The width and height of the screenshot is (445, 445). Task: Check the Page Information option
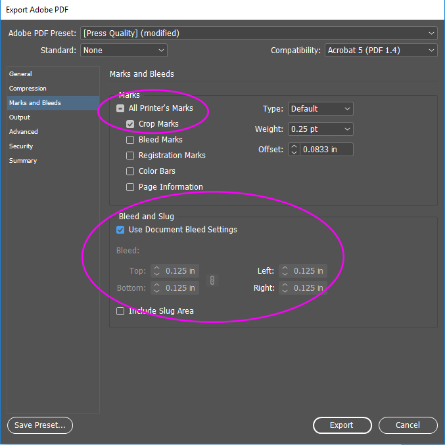(130, 187)
